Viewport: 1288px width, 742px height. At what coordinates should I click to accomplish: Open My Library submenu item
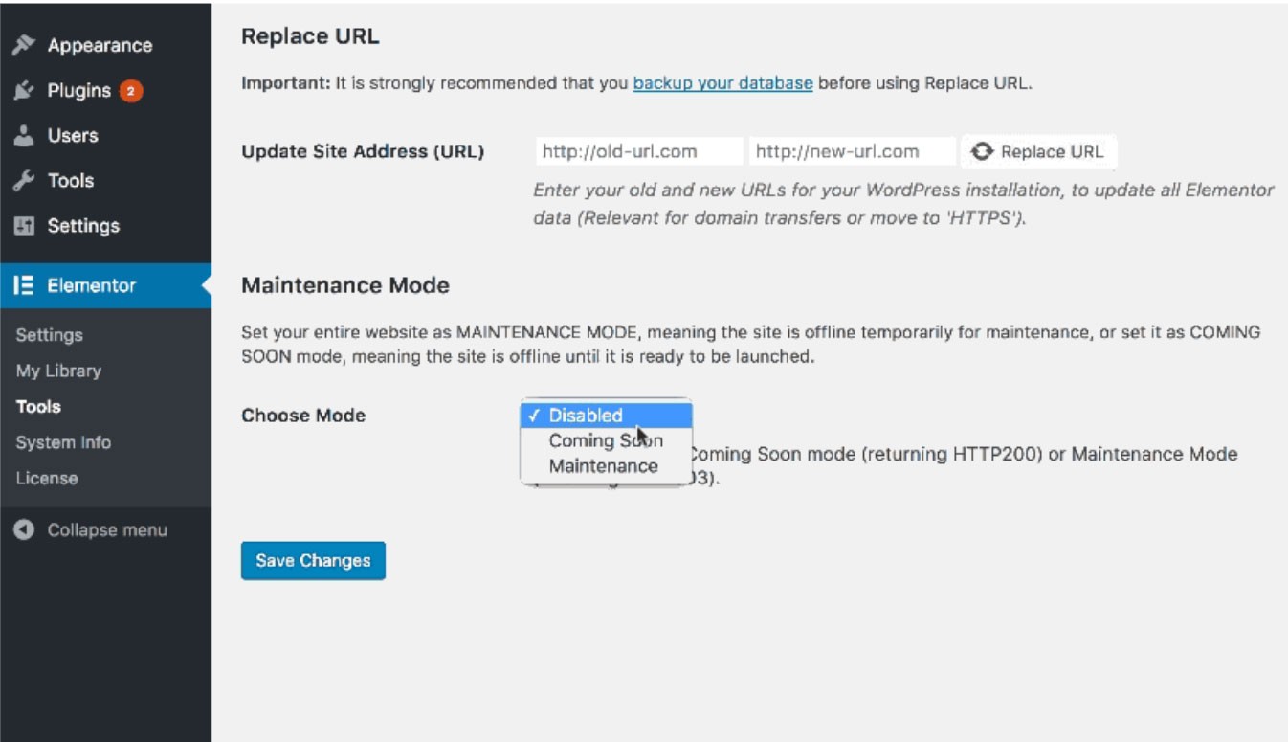(58, 371)
